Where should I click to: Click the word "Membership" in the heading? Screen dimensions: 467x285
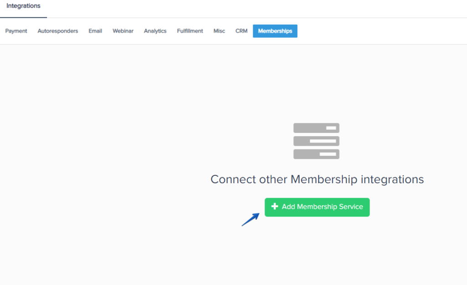(x=324, y=179)
